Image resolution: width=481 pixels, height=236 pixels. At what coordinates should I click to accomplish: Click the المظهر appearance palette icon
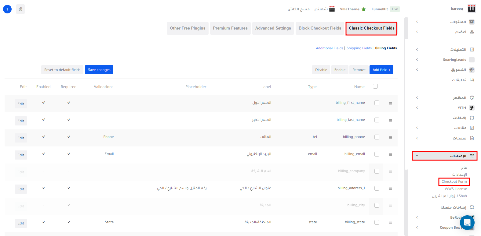click(x=472, y=98)
